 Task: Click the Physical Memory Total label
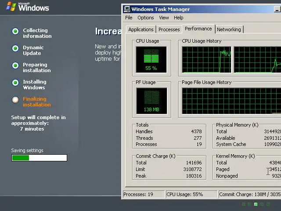tap(221, 131)
